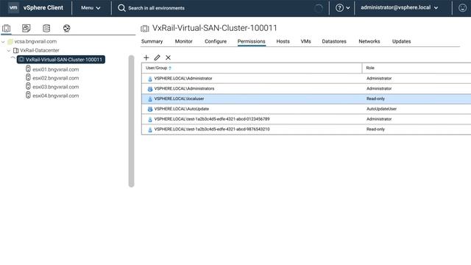Select the VSPHERE.LOCAL\localuser row text

179,99
